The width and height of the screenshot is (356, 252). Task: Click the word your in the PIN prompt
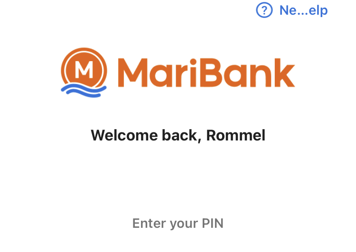(x=184, y=225)
